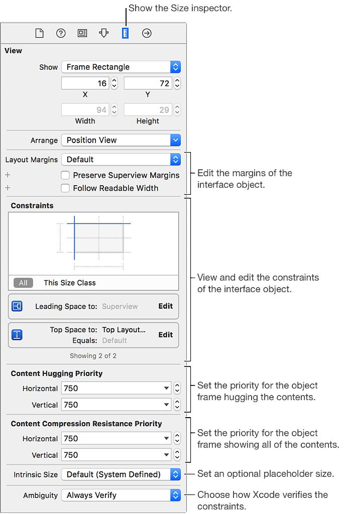The width and height of the screenshot is (344, 514).
Task: Click Compression Resistance Horizontal stepper
Action: 177,438
